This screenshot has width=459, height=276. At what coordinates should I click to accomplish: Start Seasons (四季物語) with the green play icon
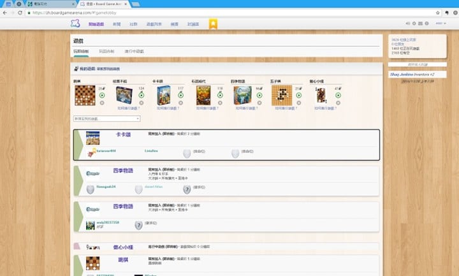259,95
